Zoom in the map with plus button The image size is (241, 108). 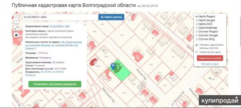pos(16,16)
